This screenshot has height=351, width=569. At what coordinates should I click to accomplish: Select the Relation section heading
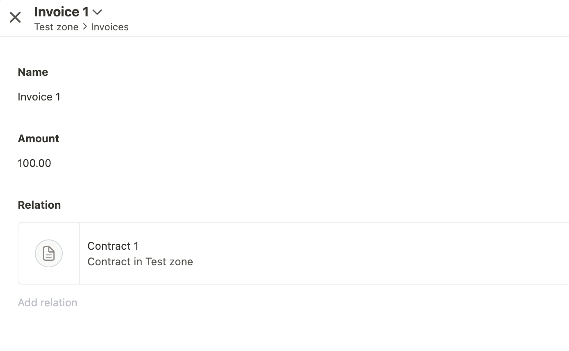coord(39,205)
